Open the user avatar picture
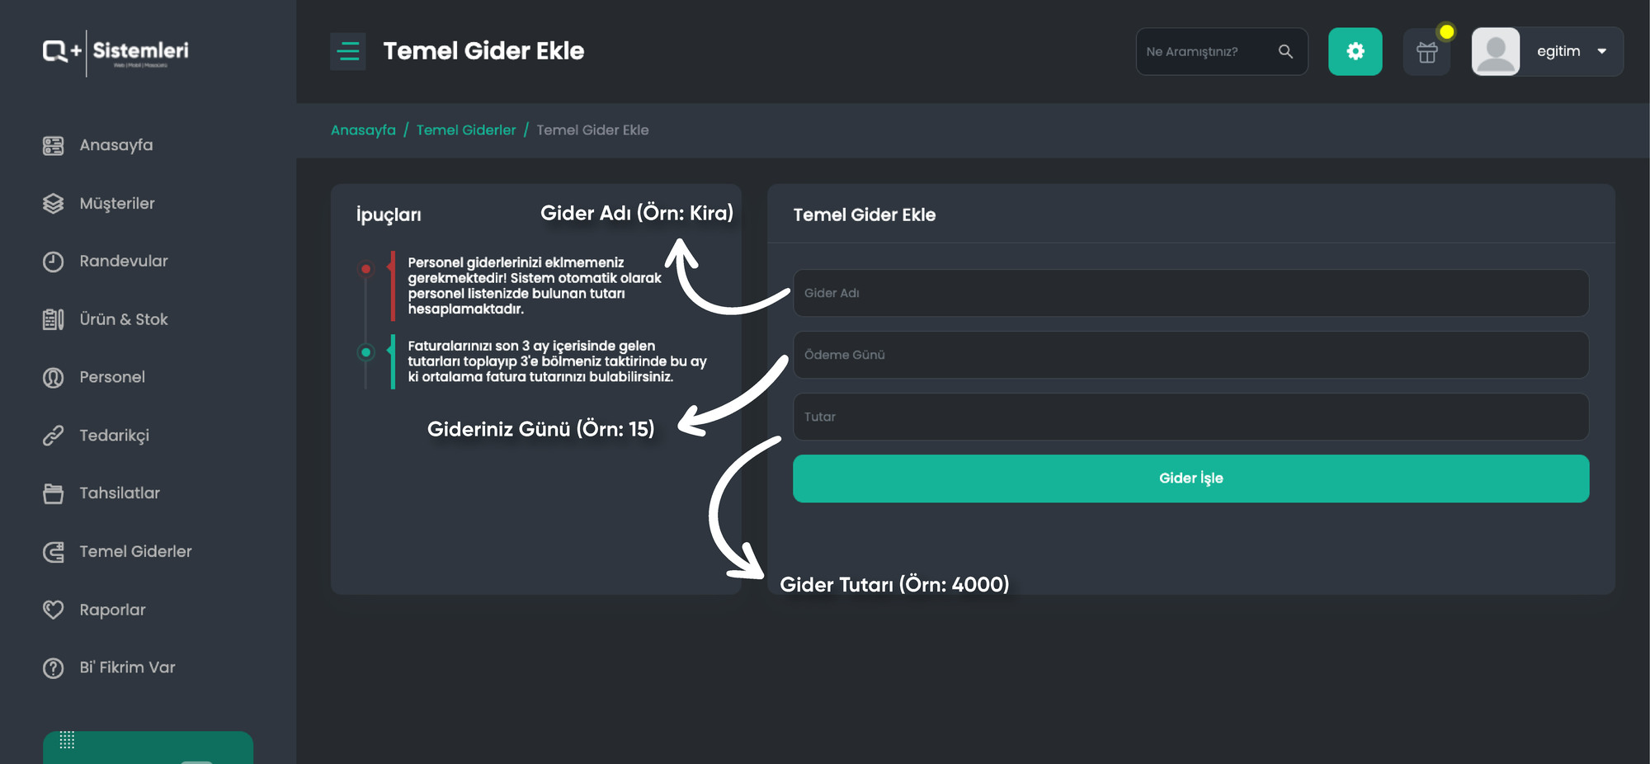 coord(1495,51)
